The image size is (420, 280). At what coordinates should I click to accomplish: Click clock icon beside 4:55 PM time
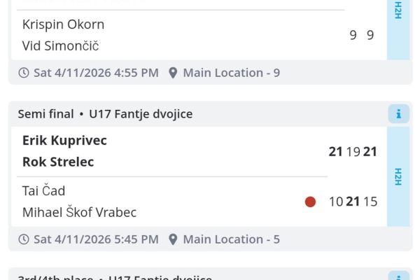(x=24, y=73)
